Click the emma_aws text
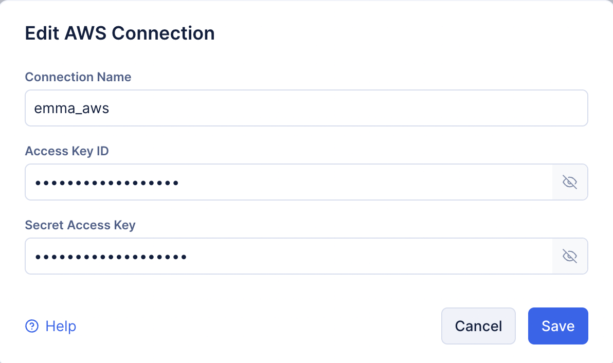The image size is (613, 363). tap(71, 108)
